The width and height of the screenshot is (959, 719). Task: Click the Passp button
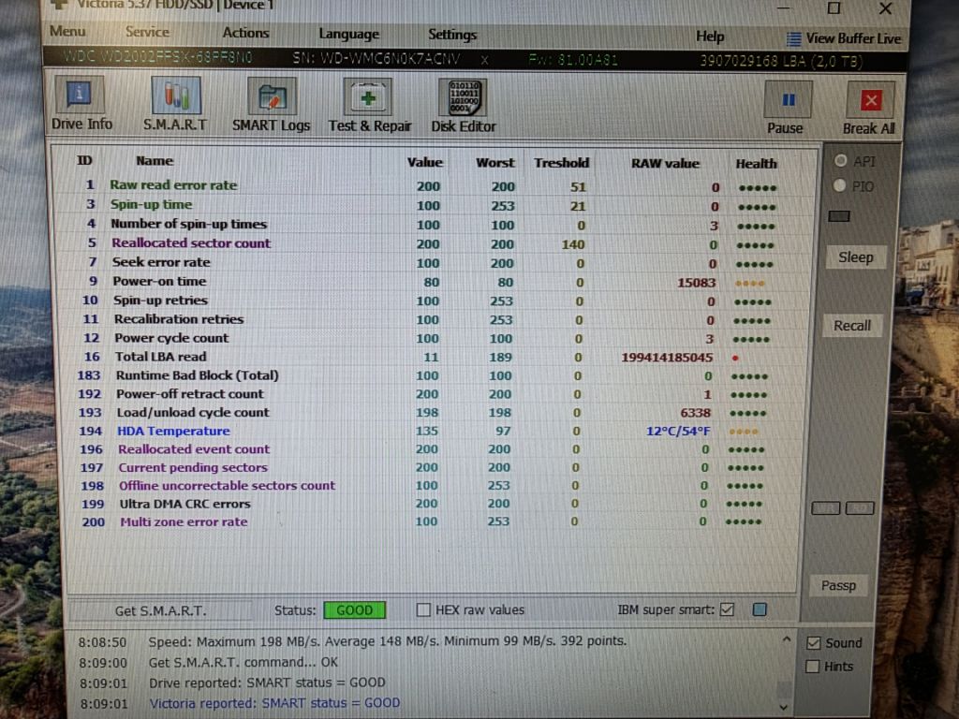838,586
